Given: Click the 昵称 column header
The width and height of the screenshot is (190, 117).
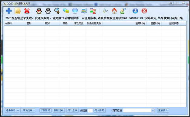Looking at the screenshot, I should [x=52, y=23].
